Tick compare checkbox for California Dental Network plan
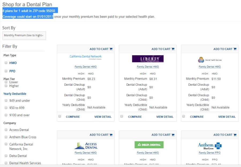 click(x=60, y=116)
